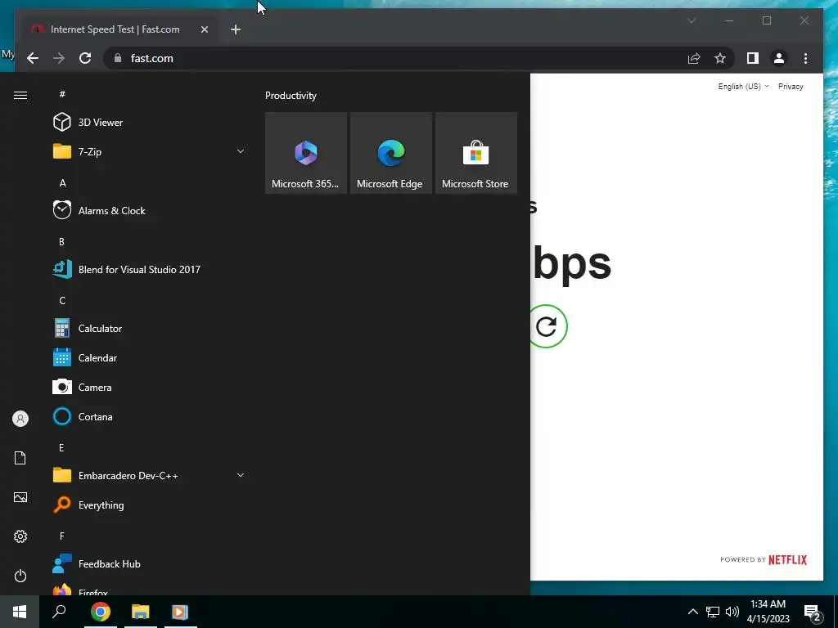This screenshot has height=628, width=838.
Task: Open a new Chrome tab
Action: point(236,29)
